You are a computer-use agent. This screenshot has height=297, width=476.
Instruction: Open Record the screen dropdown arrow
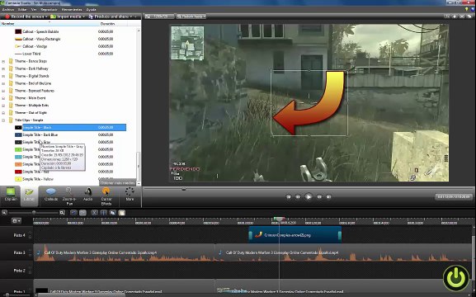tap(47, 16)
